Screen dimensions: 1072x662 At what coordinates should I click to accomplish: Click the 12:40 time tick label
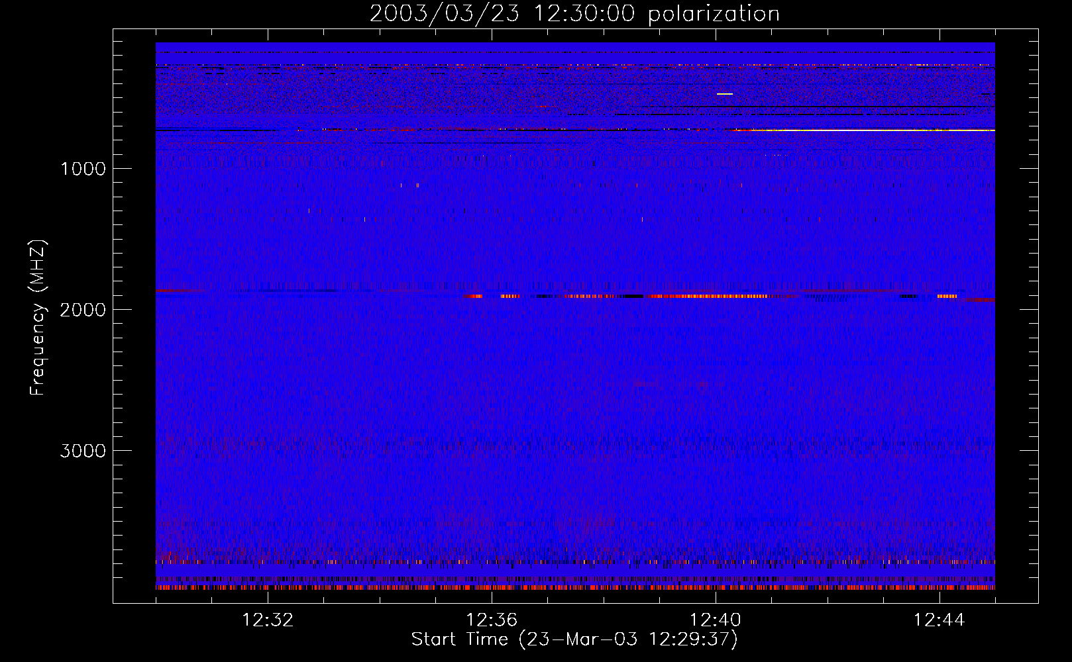click(x=716, y=620)
